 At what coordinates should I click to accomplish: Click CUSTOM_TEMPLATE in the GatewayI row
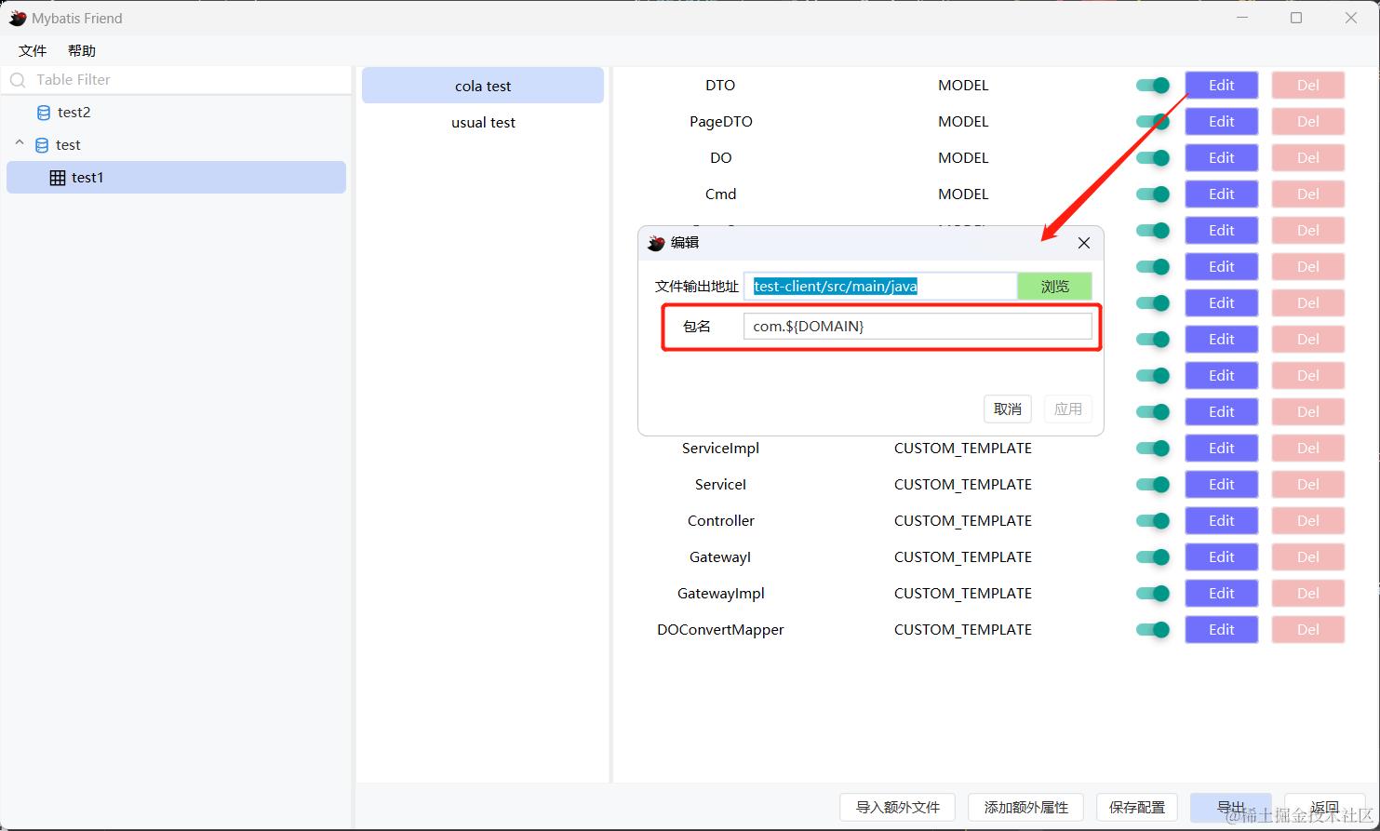pos(963,557)
